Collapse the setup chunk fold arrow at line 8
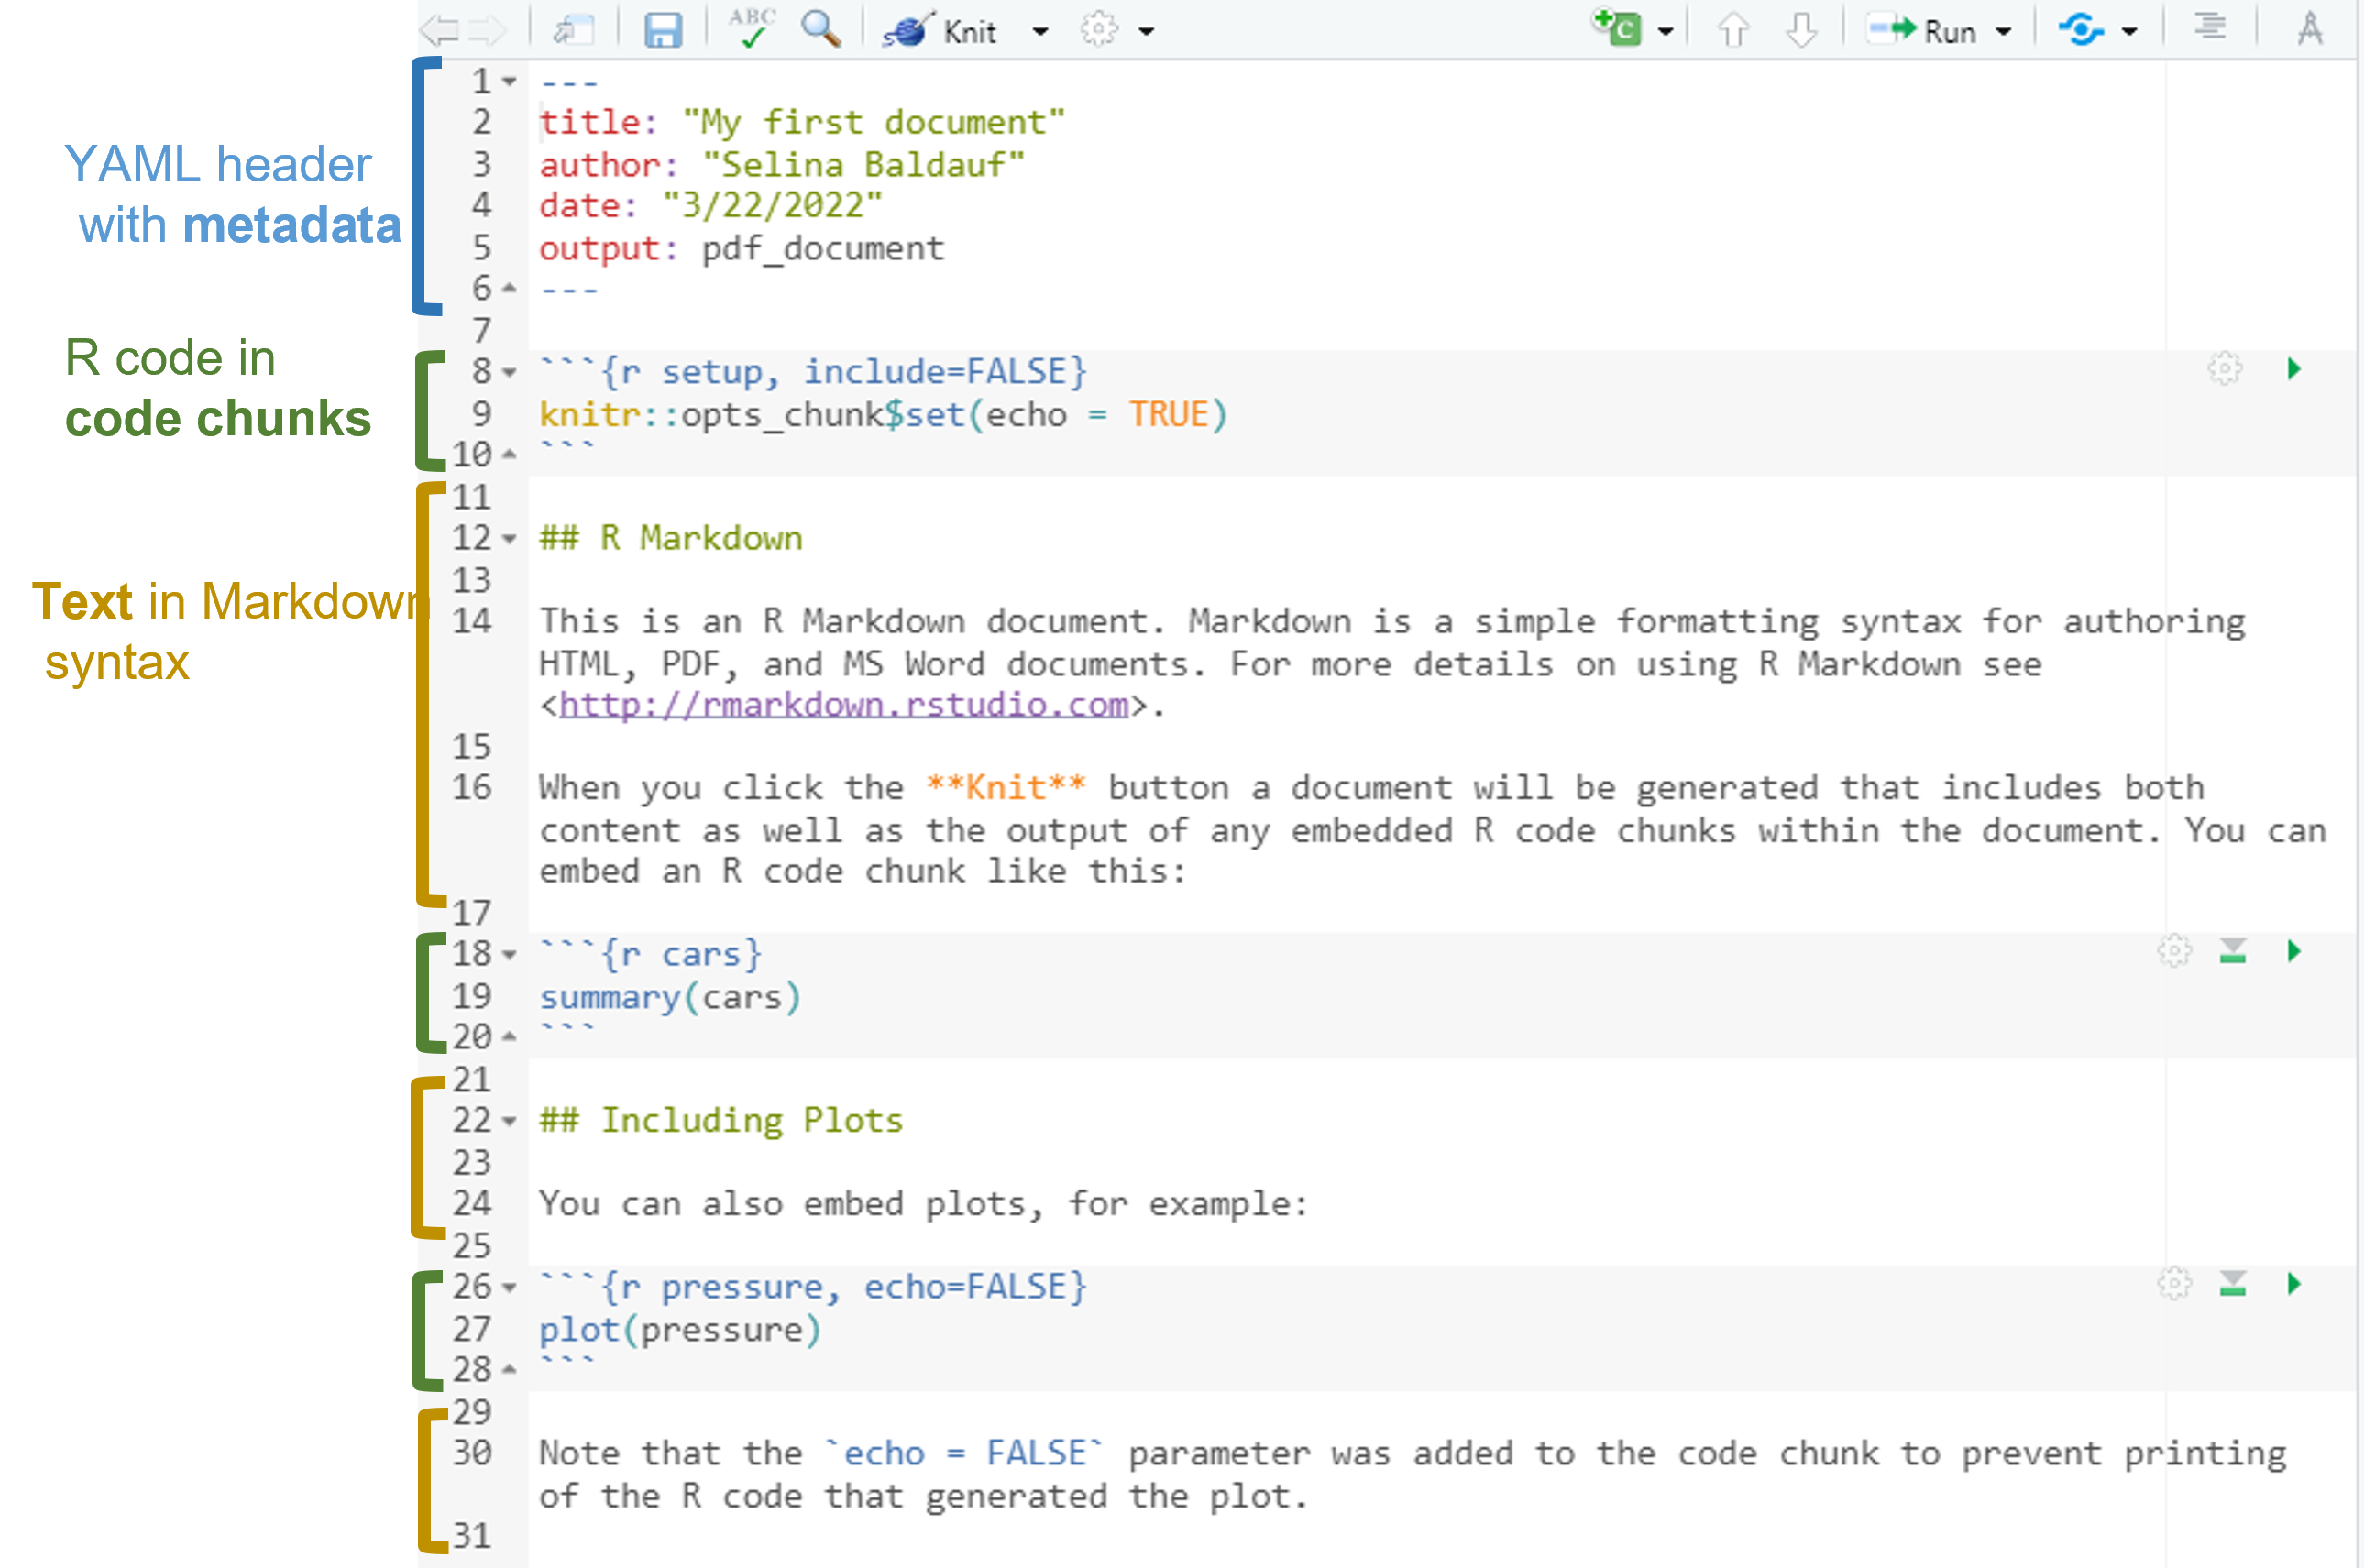This screenshot has width=2364, height=1568. click(x=510, y=373)
